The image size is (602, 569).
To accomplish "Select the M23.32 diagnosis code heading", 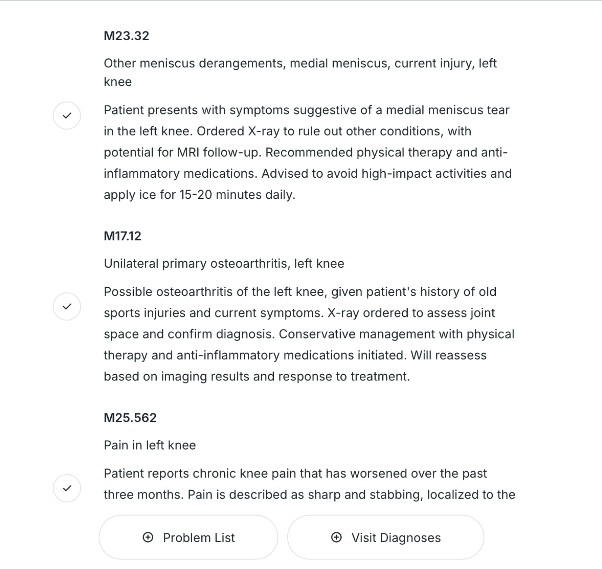I will pos(127,35).
